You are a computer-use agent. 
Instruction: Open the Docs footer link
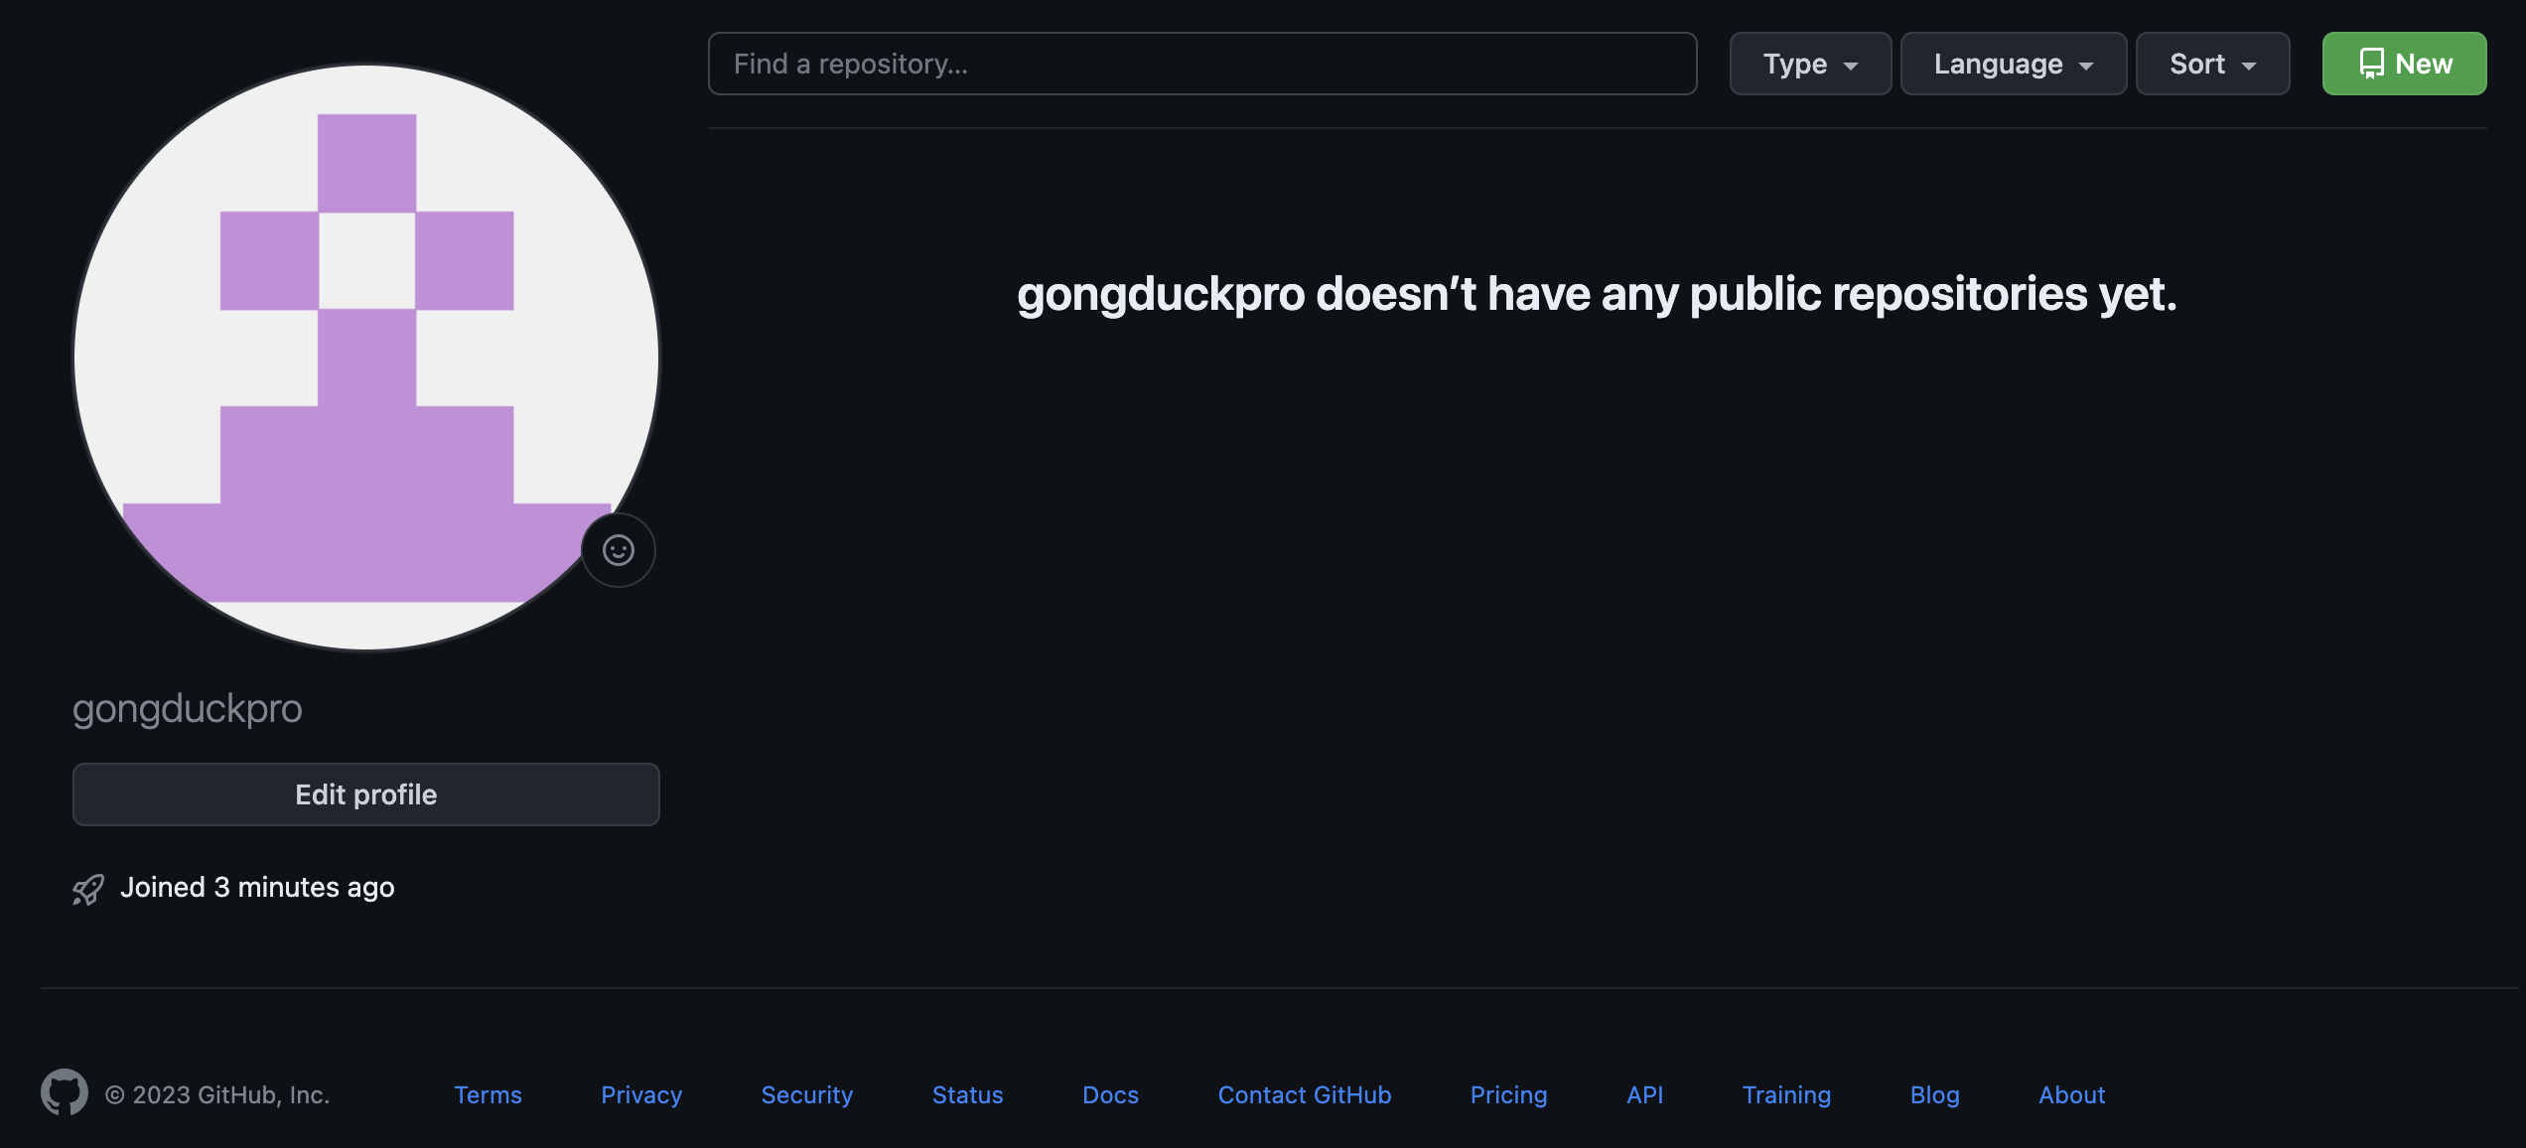tap(1110, 1094)
